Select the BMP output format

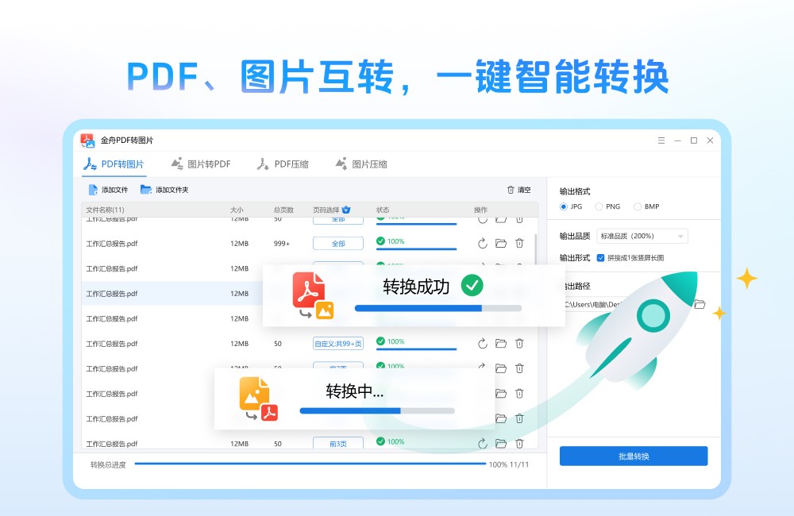[636, 206]
